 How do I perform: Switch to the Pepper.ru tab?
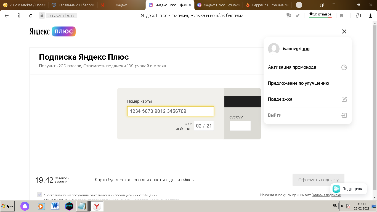pos(267,5)
